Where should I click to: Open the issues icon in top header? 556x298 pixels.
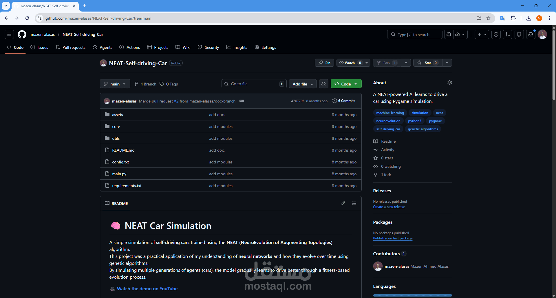496,34
